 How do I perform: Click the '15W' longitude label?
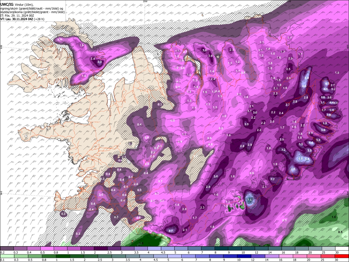point(289,1)
